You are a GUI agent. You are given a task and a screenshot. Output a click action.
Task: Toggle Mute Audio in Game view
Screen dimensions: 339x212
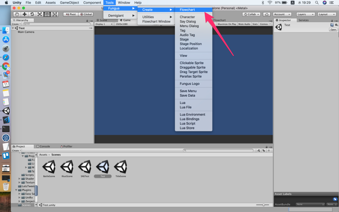click(244, 24)
